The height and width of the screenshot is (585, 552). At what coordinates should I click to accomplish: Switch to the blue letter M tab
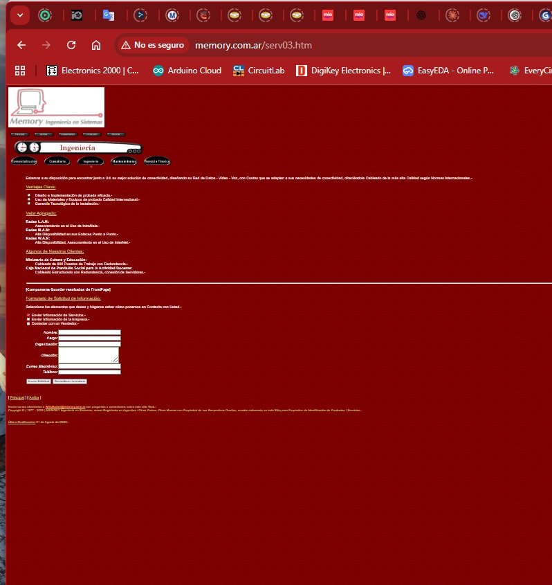point(172,15)
